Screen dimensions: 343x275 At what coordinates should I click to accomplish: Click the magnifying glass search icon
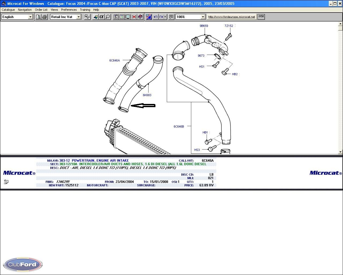click(x=107, y=17)
